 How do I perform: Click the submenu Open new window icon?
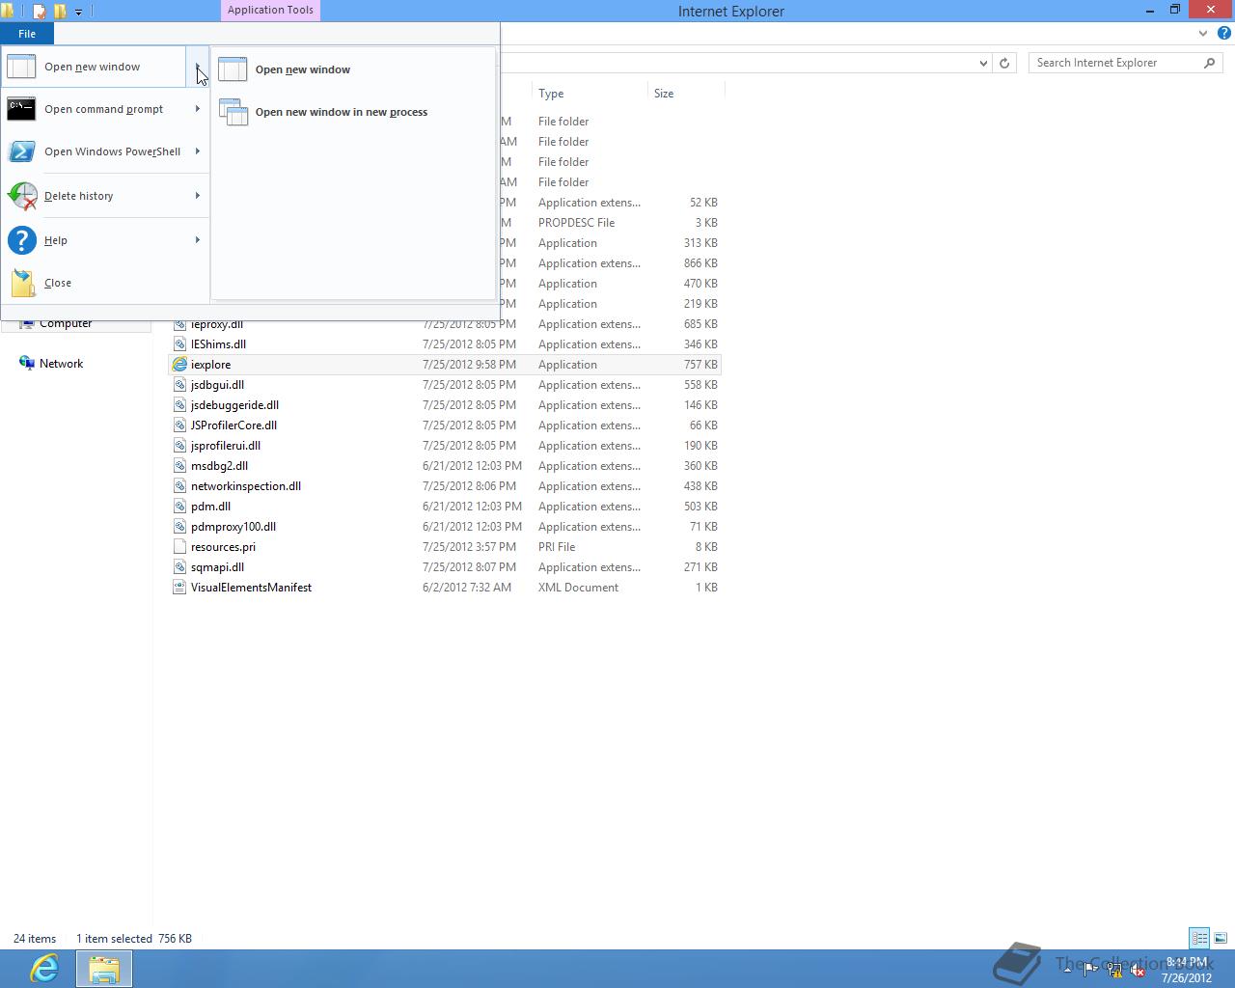pyautogui.click(x=233, y=69)
